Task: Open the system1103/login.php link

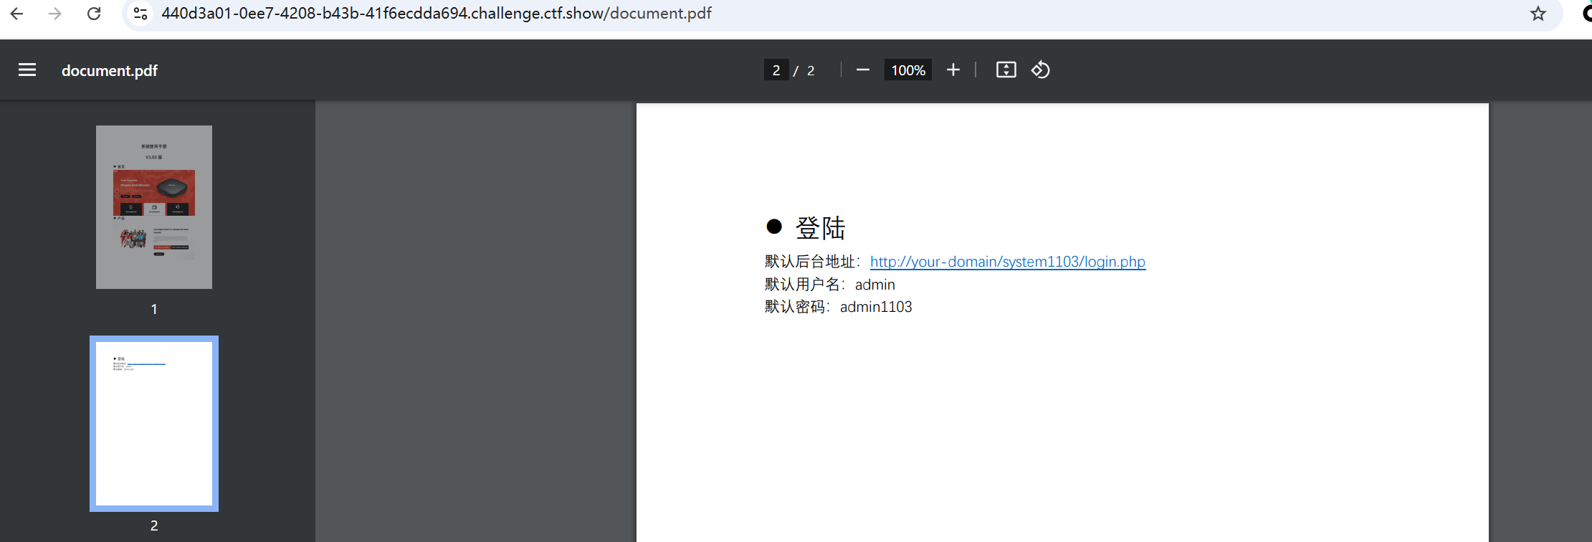Action: coord(1007,262)
